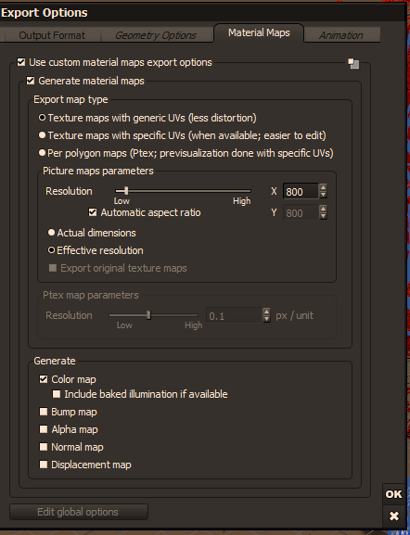410x535 pixels.
Task: Switch to the Output Format tab
Action: click(x=52, y=35)
